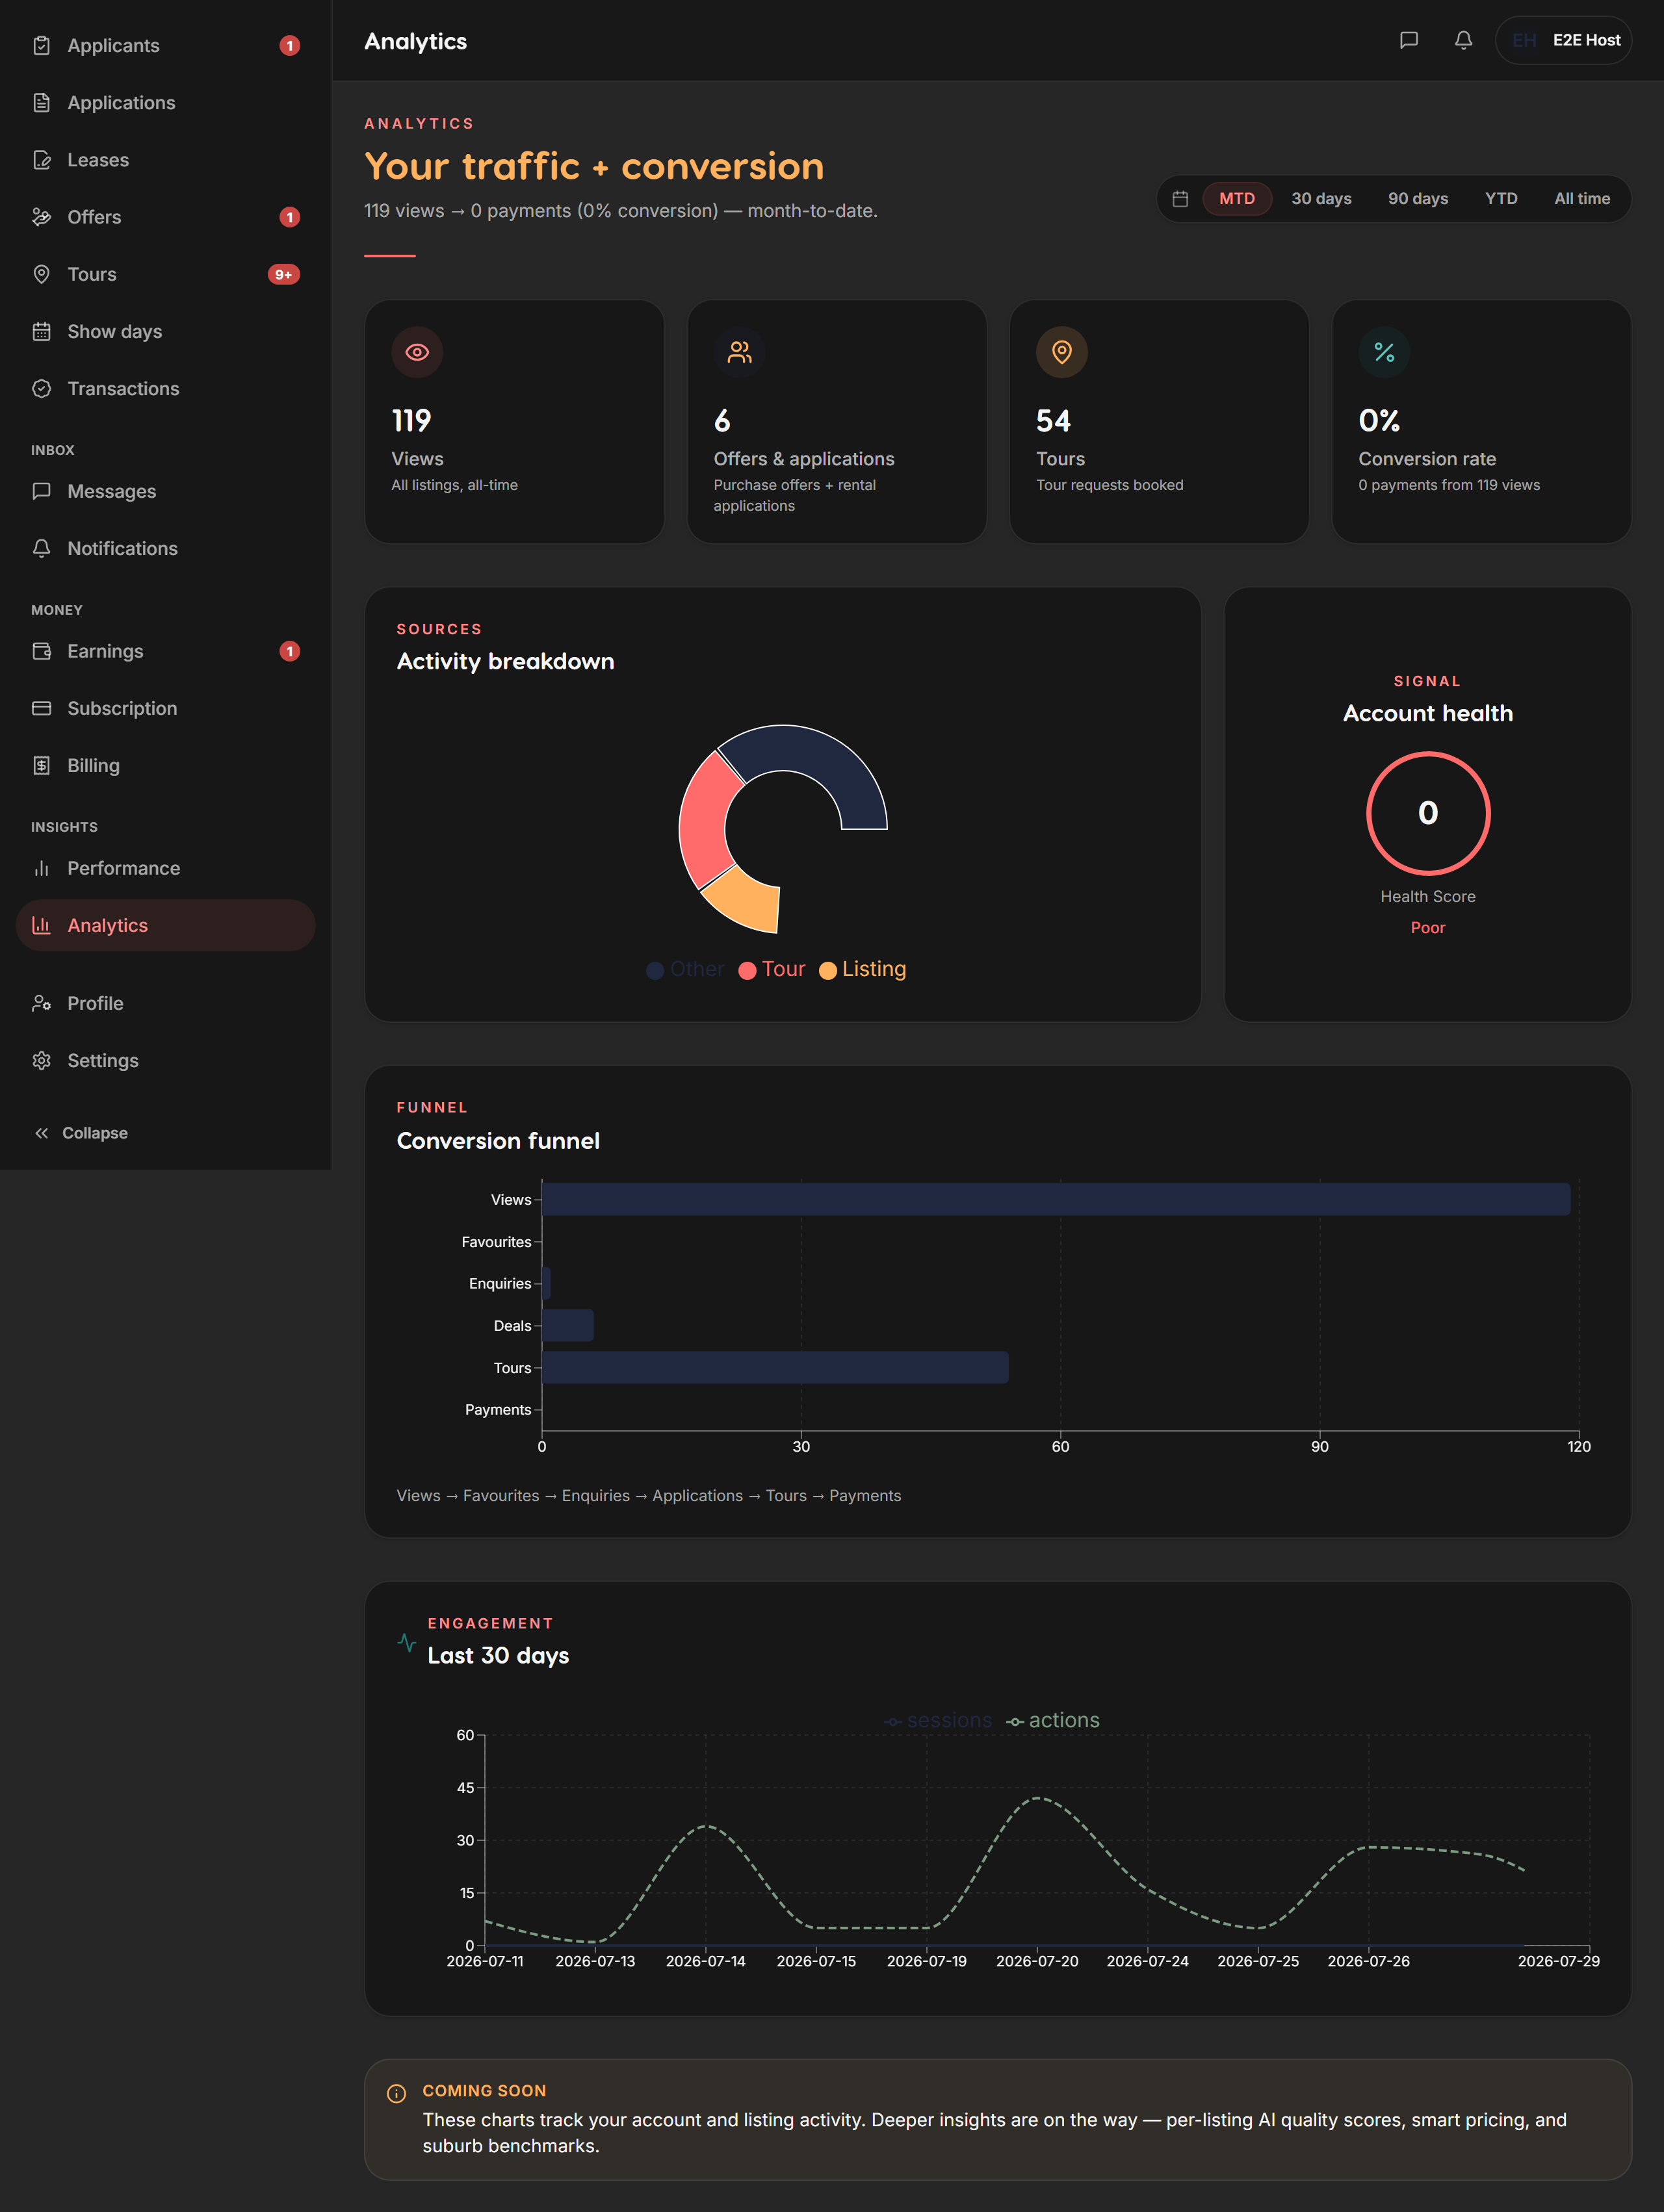Screen dimensions: 1664x2212
Task: Toggle the actions series legend
Action: 1053,1720
